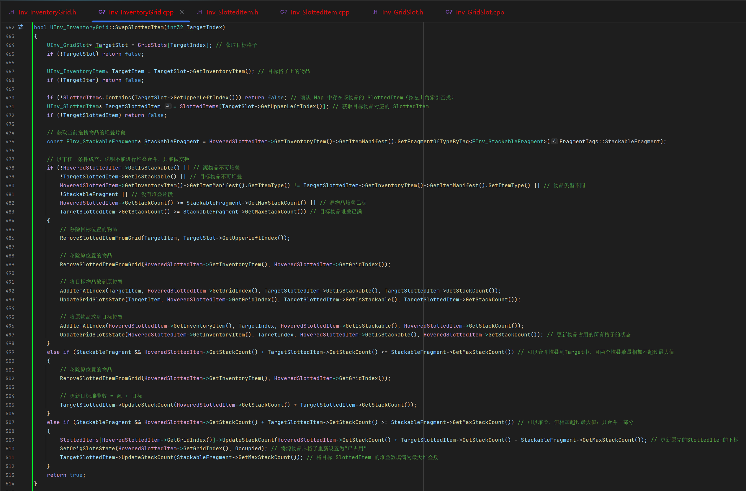Open the Inv_SlottedItem.cpp tab
Image resolution: width=746 pixels, height=491 pixels.
tap(320, 12)
